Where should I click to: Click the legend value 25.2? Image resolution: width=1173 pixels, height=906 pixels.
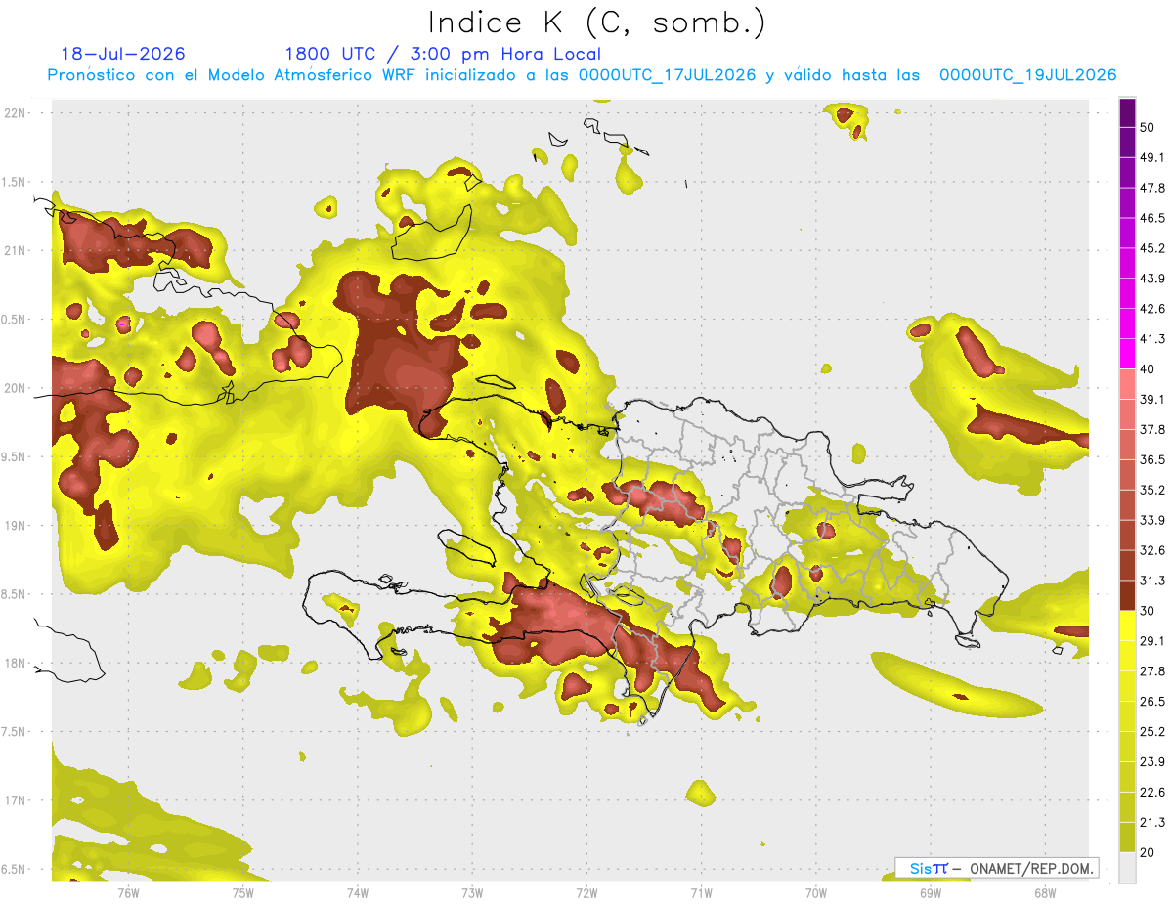1153,731
